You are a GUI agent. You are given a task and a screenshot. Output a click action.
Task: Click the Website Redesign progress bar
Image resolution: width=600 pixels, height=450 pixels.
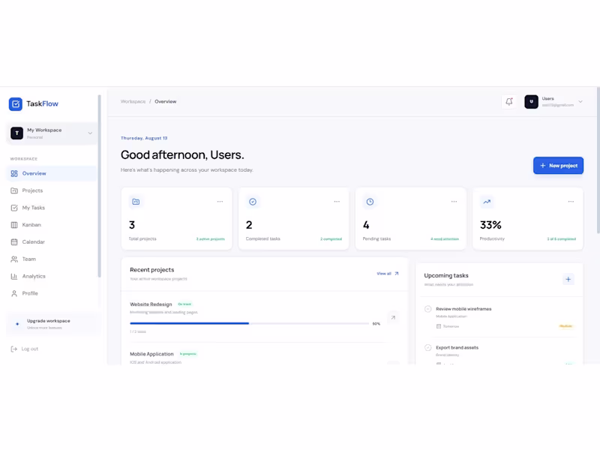click(x=250, y=324)
